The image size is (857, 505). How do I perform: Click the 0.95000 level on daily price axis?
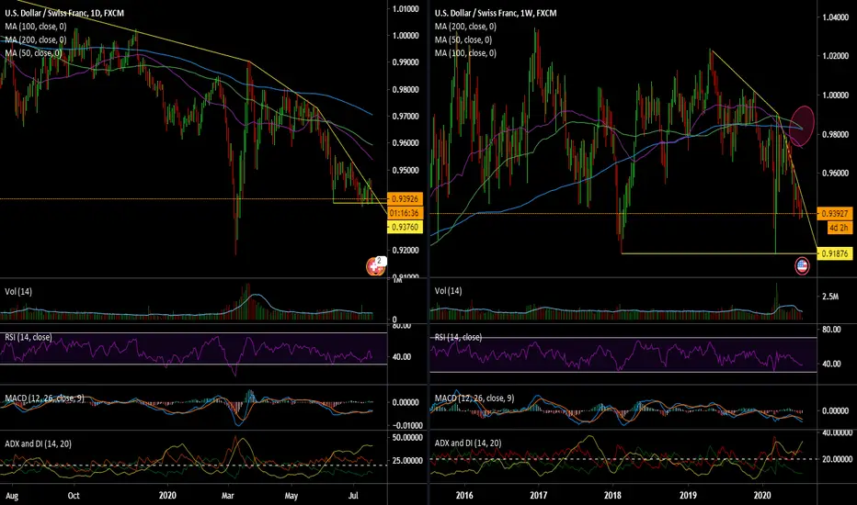(x=406, y=171)
